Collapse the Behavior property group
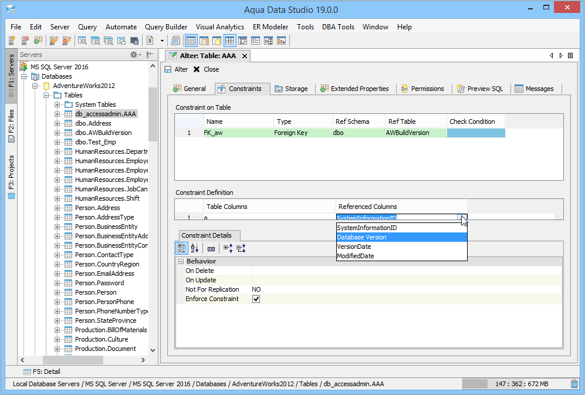Image resolution: width=585 pixels, height=395 pixels. (181, 261)
